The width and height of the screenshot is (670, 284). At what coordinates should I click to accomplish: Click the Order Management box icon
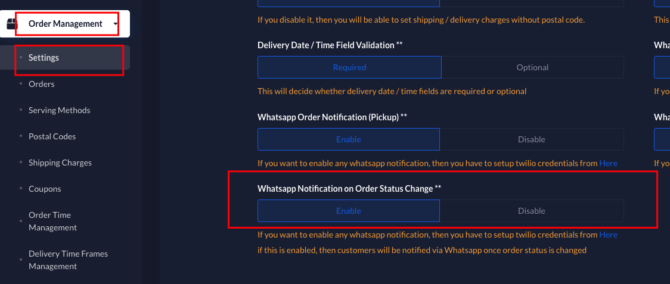pos(11,24)
